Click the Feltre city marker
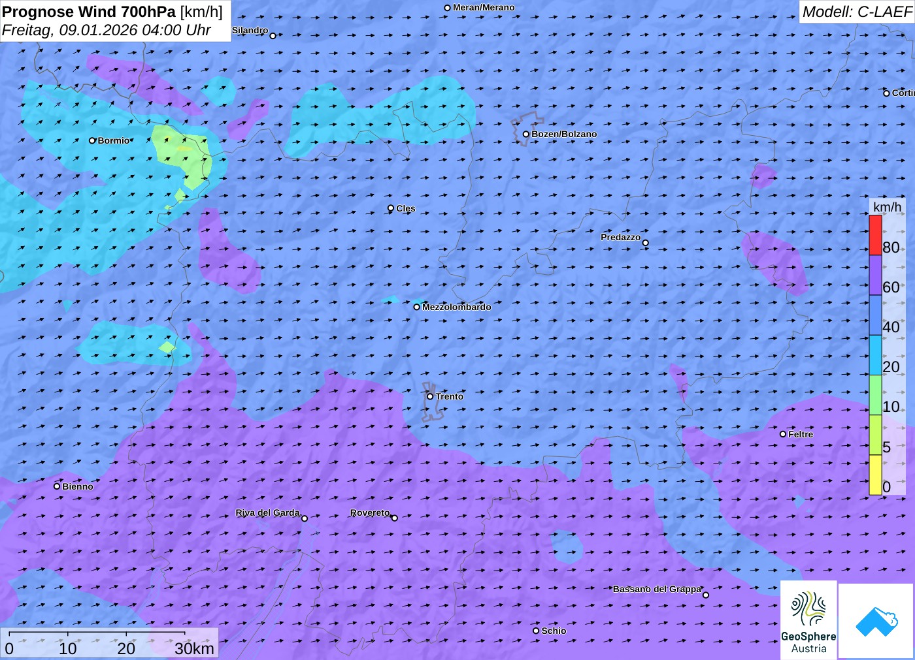 [783, 434]
